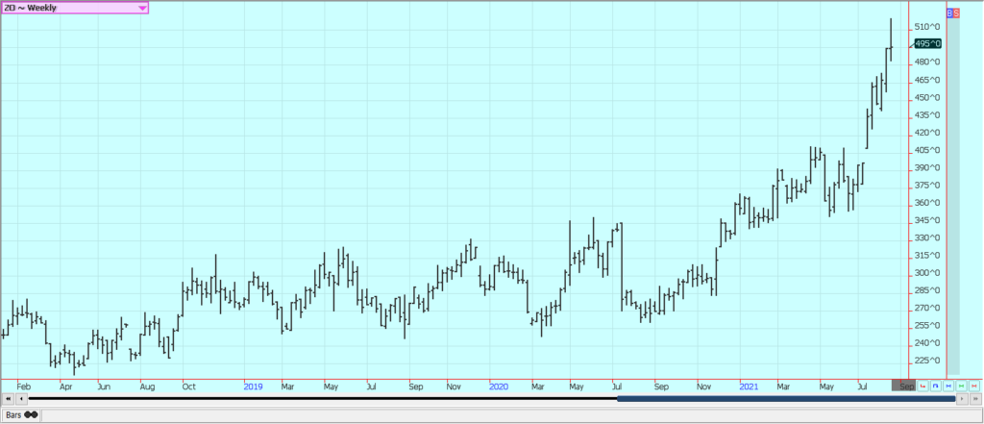Click the green horizontal compress icon
The height and width of the screenshot is (424, 984).
961,386
